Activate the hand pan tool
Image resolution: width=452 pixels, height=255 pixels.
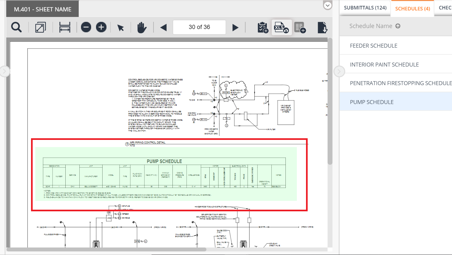[142, 27]
